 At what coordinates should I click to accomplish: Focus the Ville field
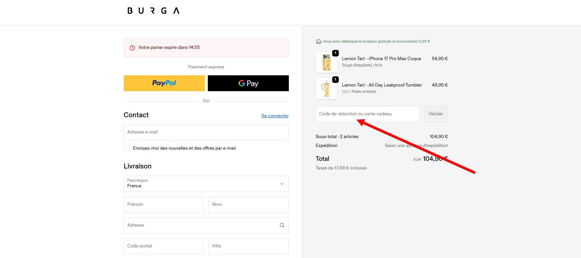tap(248, 246)
